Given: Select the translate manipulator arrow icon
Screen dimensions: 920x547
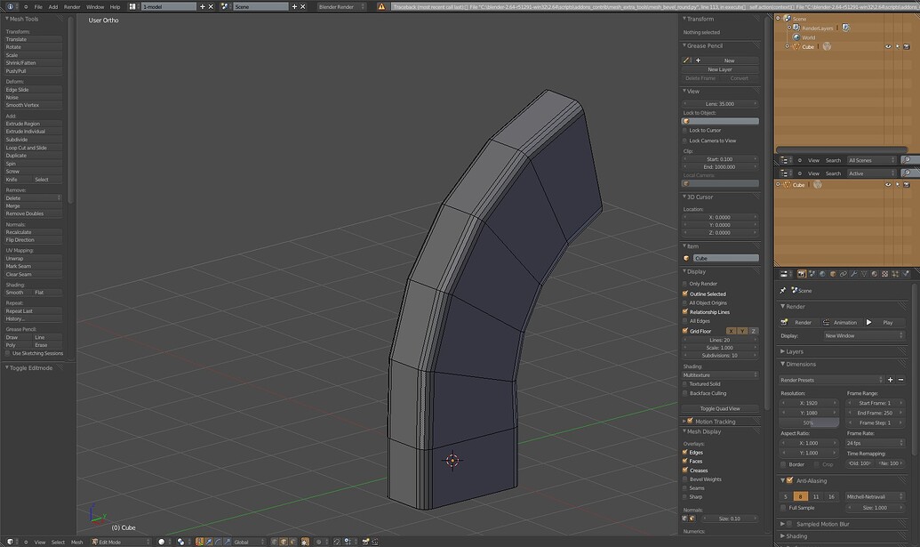Looking at the screenshot, I should (208, 542).
